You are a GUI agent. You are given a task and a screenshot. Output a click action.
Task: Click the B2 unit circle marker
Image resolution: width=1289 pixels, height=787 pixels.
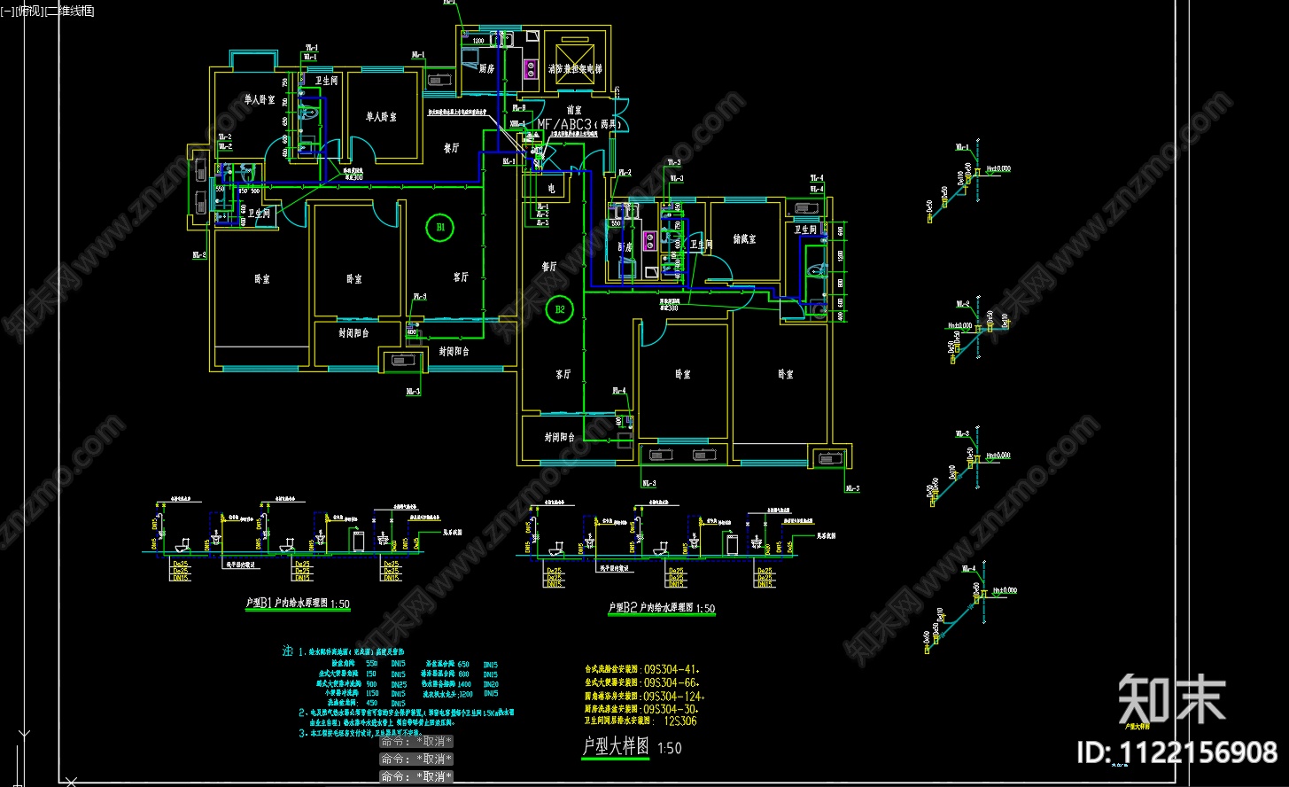(x=560, y=309)
